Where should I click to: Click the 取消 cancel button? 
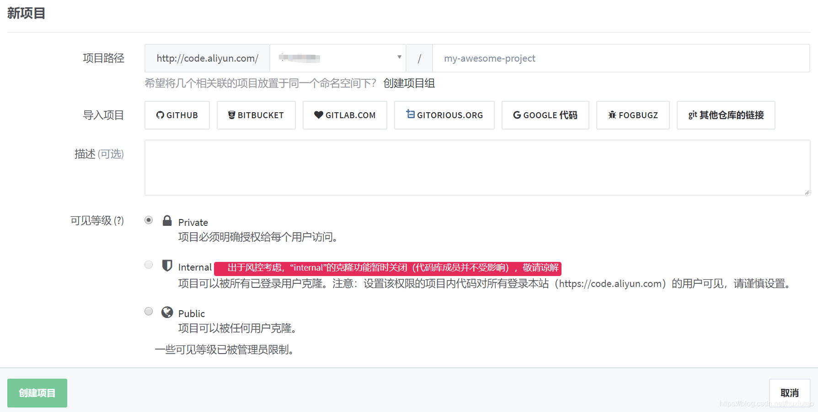pos(790,393)
